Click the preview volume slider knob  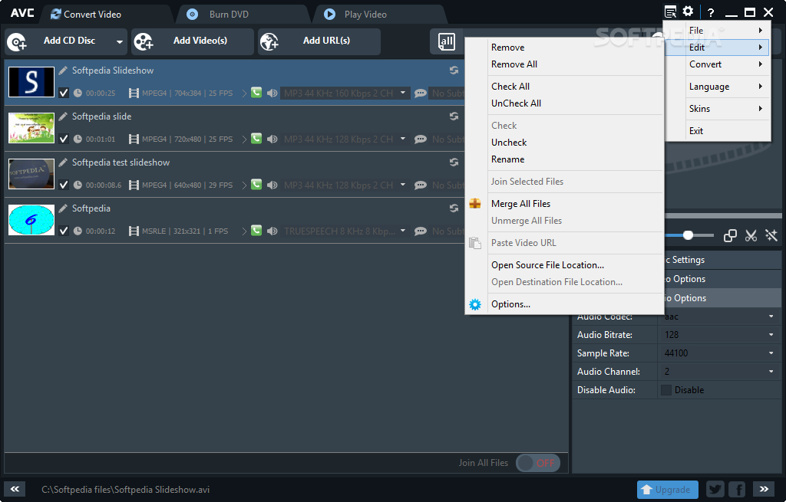(x=689, y=235)
